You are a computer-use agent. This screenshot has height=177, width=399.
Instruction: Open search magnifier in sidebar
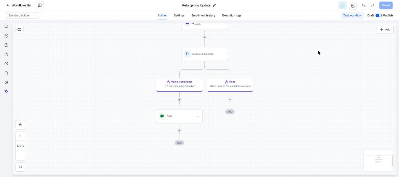6,73
